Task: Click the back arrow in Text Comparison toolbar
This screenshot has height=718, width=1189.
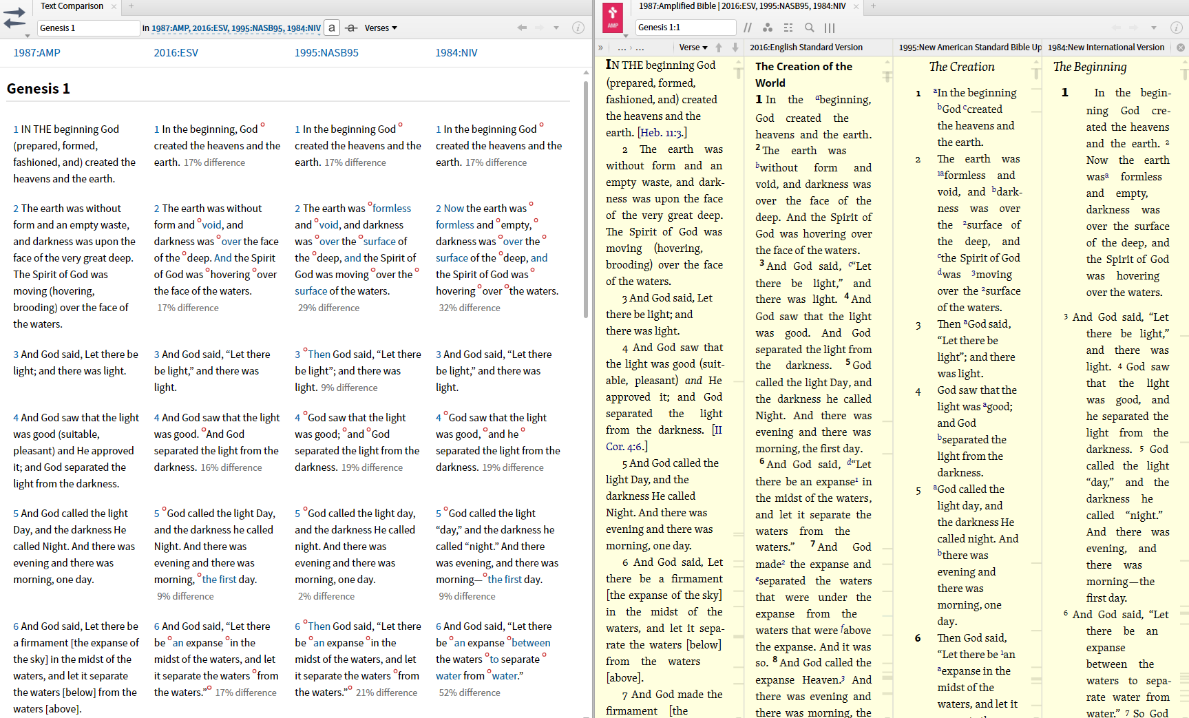Action: pos(522,28)
